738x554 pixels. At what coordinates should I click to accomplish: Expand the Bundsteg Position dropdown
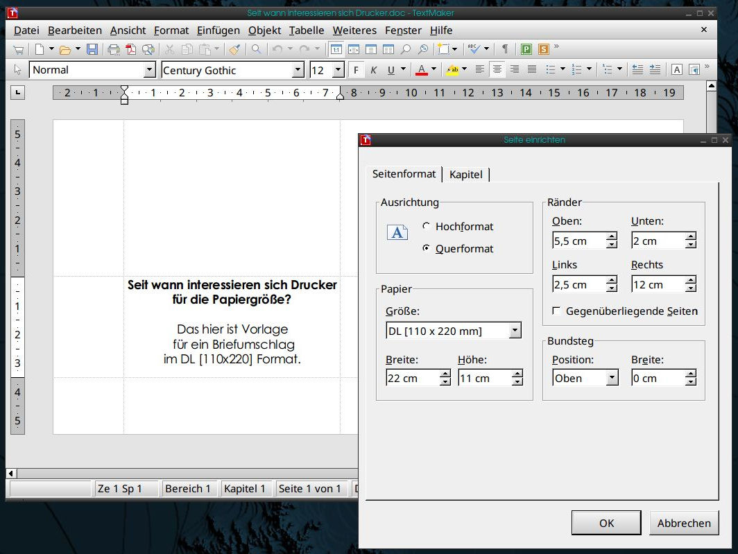612,378
